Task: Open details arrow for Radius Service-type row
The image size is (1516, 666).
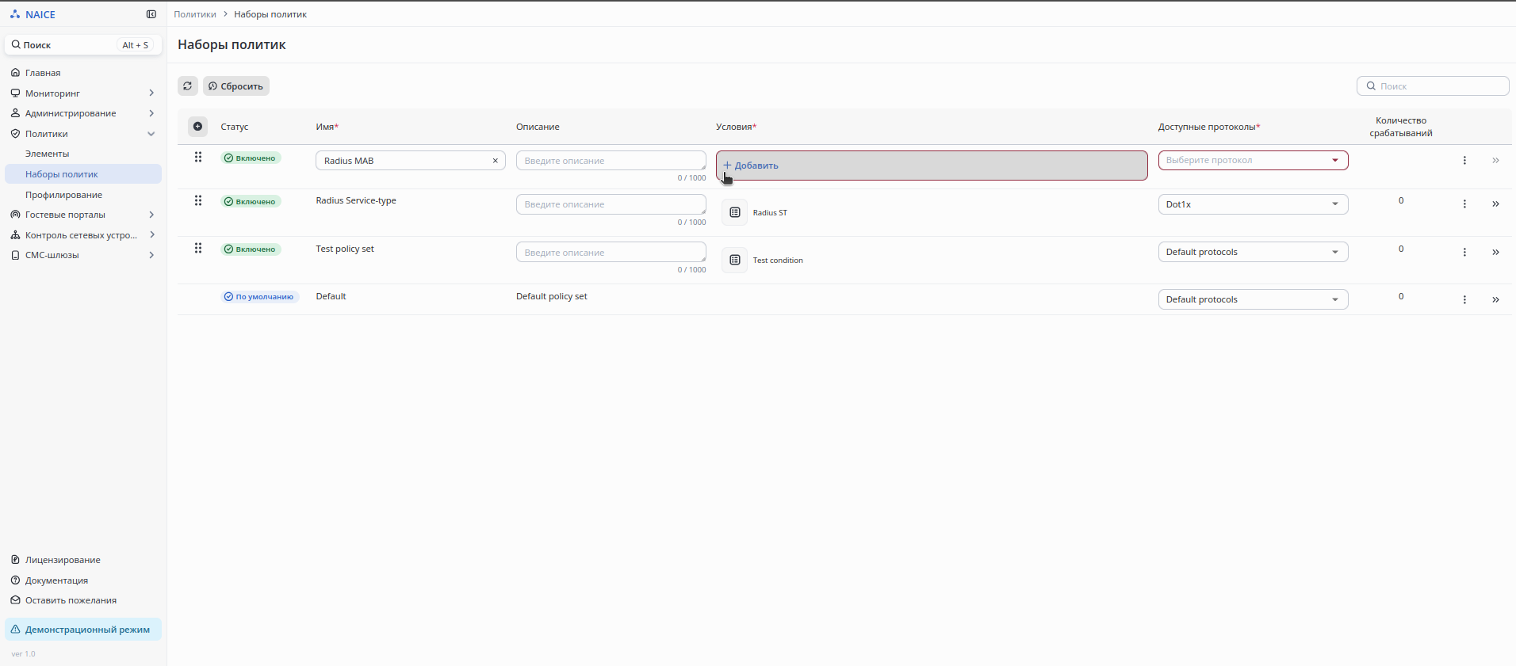Action: tap(1495, 204)
